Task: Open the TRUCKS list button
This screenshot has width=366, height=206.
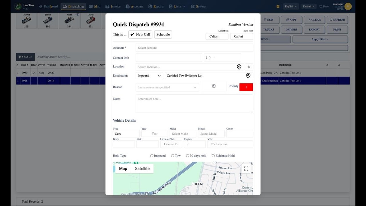Action: pyautogui.click(x=268, y=29)
